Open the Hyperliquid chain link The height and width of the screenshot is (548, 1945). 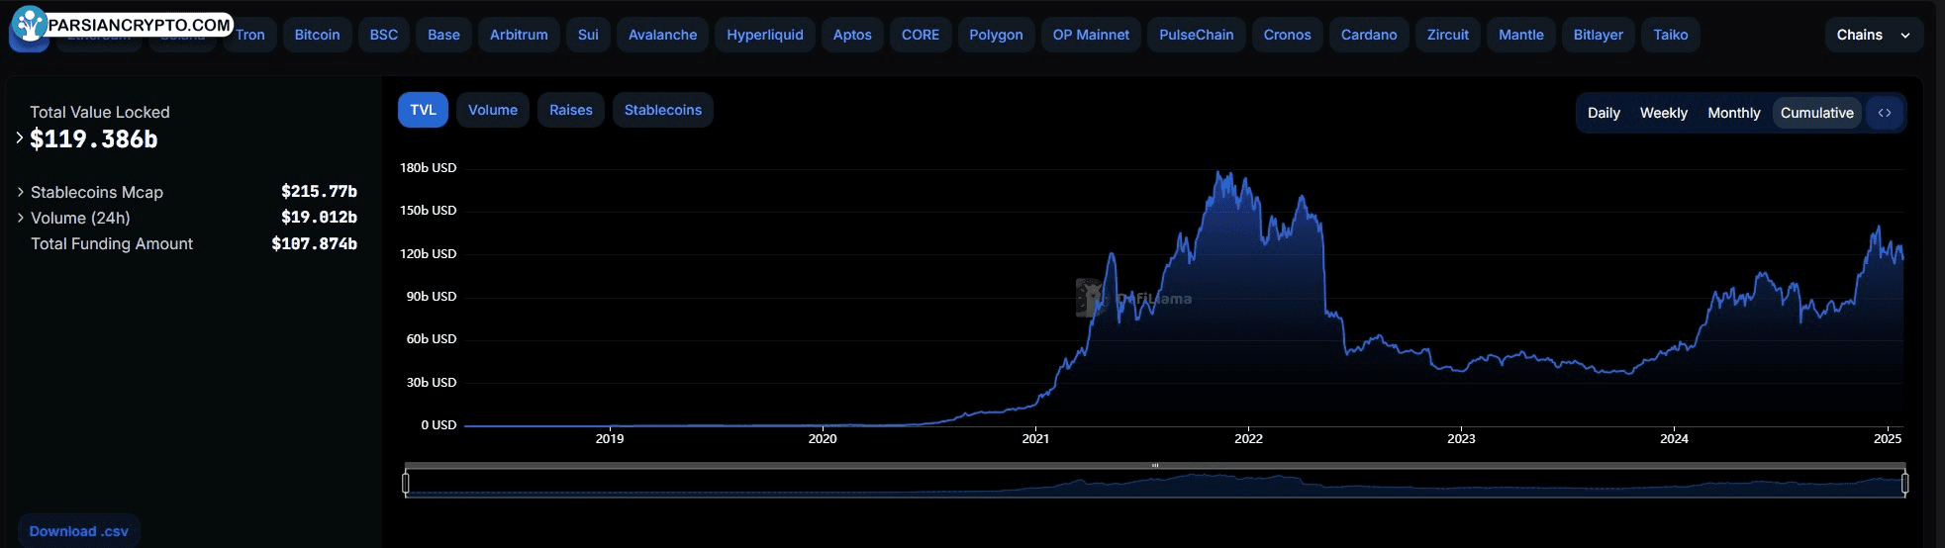[765, 35]
